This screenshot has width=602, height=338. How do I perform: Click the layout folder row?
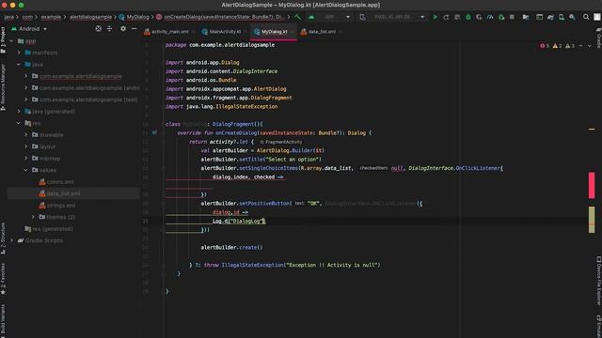tap(47, 146)
